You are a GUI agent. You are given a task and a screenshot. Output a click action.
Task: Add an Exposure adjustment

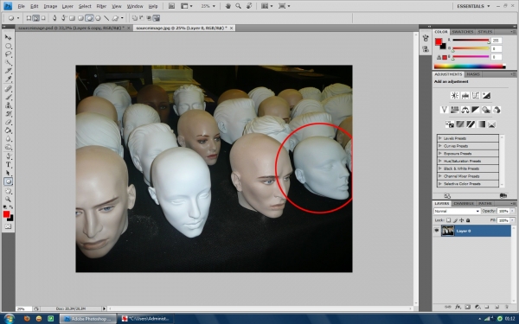coord(486,96)
